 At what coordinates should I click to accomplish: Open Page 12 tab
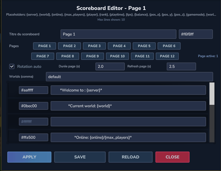(x=167, y=56)
